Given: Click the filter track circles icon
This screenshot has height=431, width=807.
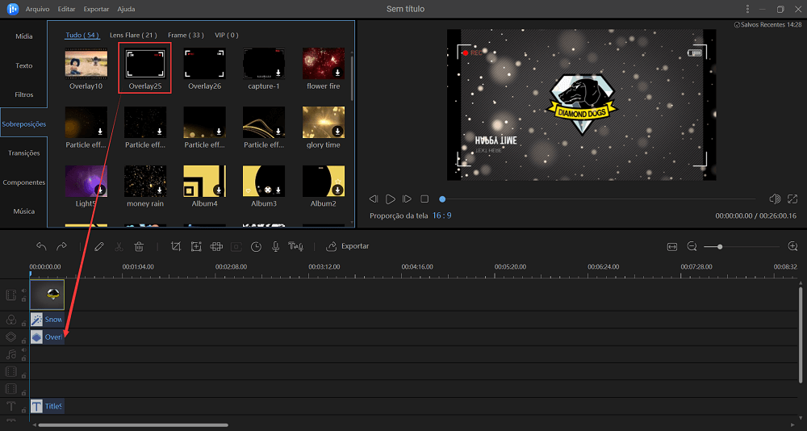Looking at the screenshot, I should click(10, 320).
